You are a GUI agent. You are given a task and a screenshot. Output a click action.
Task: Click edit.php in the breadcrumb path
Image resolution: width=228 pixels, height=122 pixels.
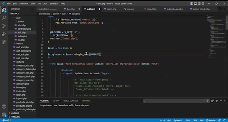coord(76,14)
